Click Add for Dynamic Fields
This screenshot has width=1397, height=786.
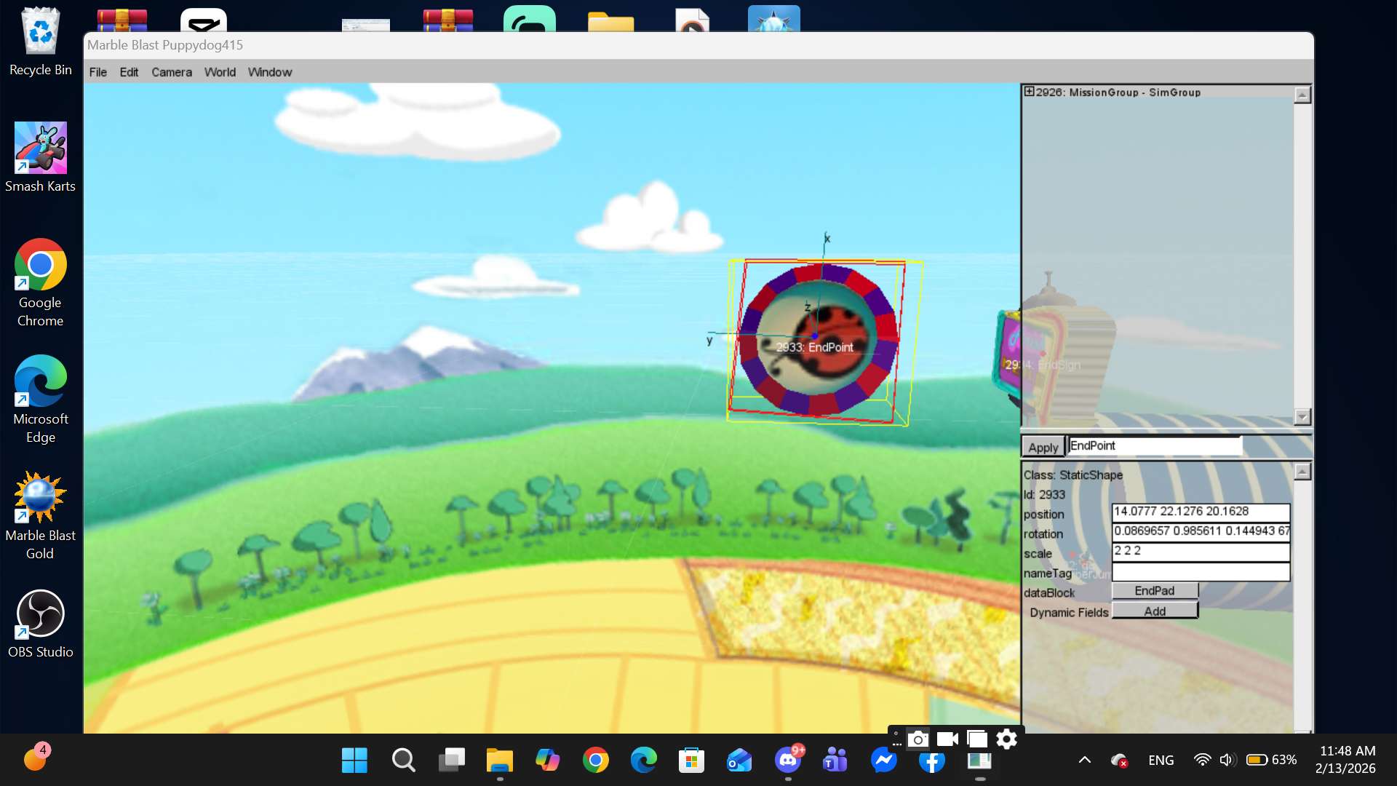[x=1154, y=611]
